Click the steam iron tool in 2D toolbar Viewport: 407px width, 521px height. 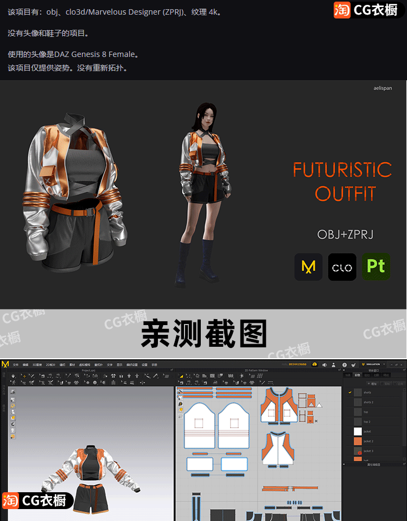click(x=215, y=382)
